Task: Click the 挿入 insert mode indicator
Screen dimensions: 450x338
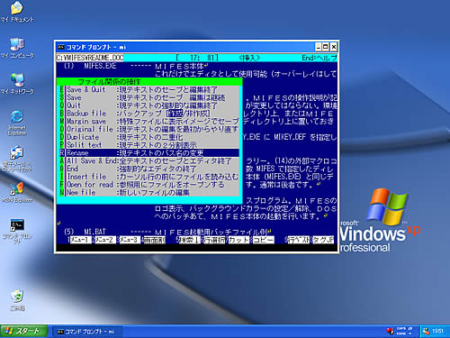Action: [x=248, y=58]
